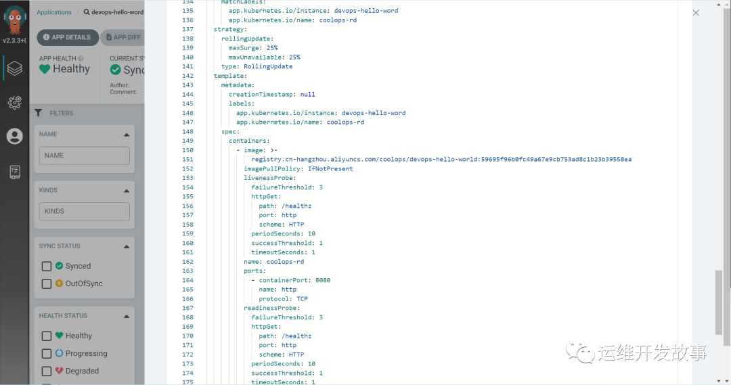Click the registry image URL on line 151

pos(441,160)
